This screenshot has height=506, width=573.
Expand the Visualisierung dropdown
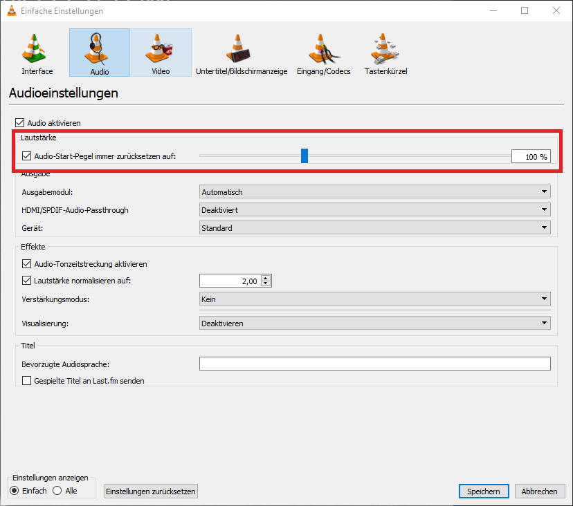[374, 324]
